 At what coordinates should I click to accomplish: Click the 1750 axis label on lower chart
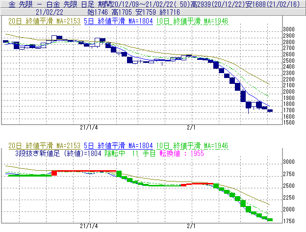(x=289, y=221)
